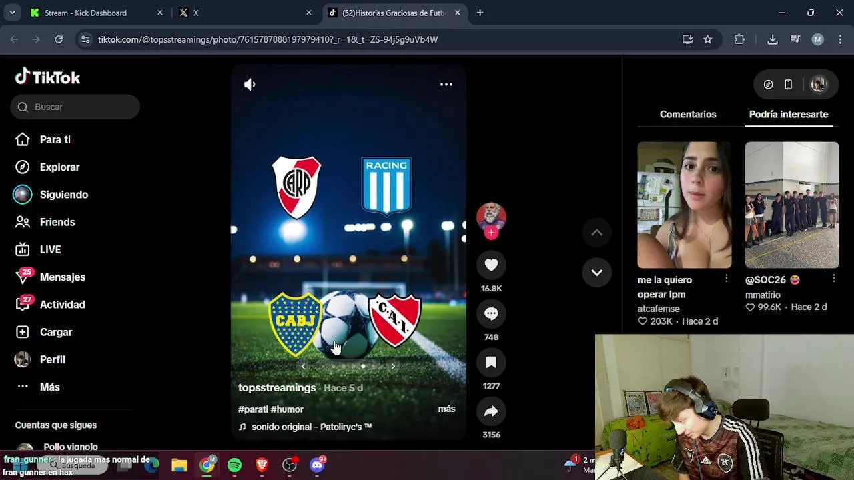Open Brave browser from the taskbar
This screenshot has height=480, width=854.
click(x=262, y=465)
